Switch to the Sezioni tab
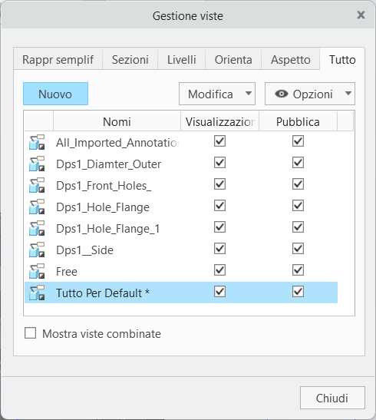This screenshot has width=376, height=420. tap(130, 59)
